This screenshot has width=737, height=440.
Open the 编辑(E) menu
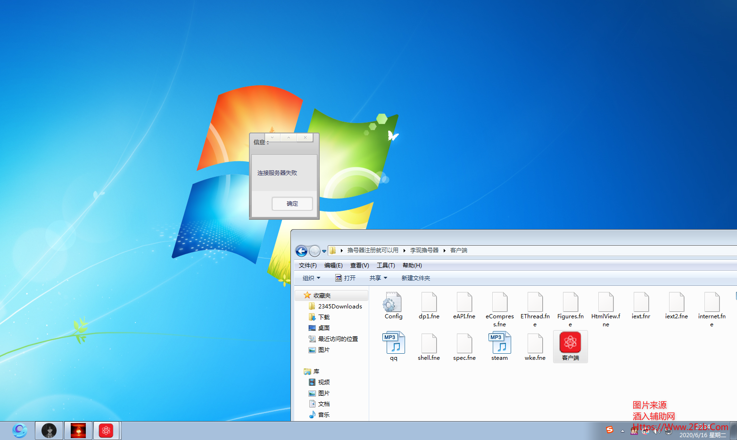333,266
